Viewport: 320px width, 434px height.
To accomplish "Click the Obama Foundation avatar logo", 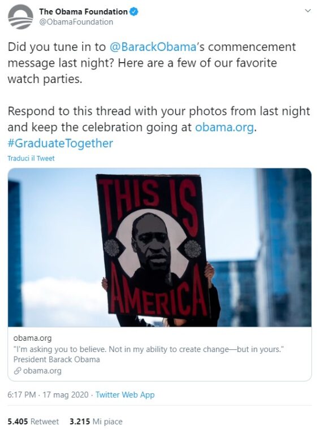I will (20, 16).
